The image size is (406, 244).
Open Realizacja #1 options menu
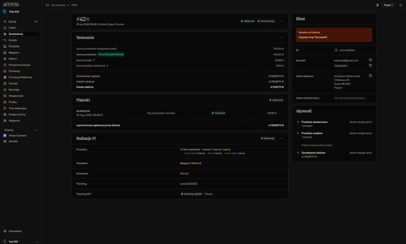[281, 138]
